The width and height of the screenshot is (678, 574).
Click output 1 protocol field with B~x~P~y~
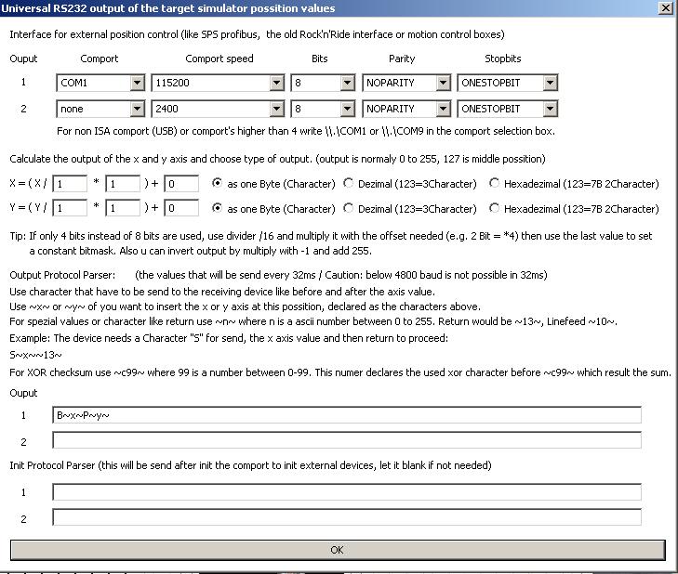point(347,415)
